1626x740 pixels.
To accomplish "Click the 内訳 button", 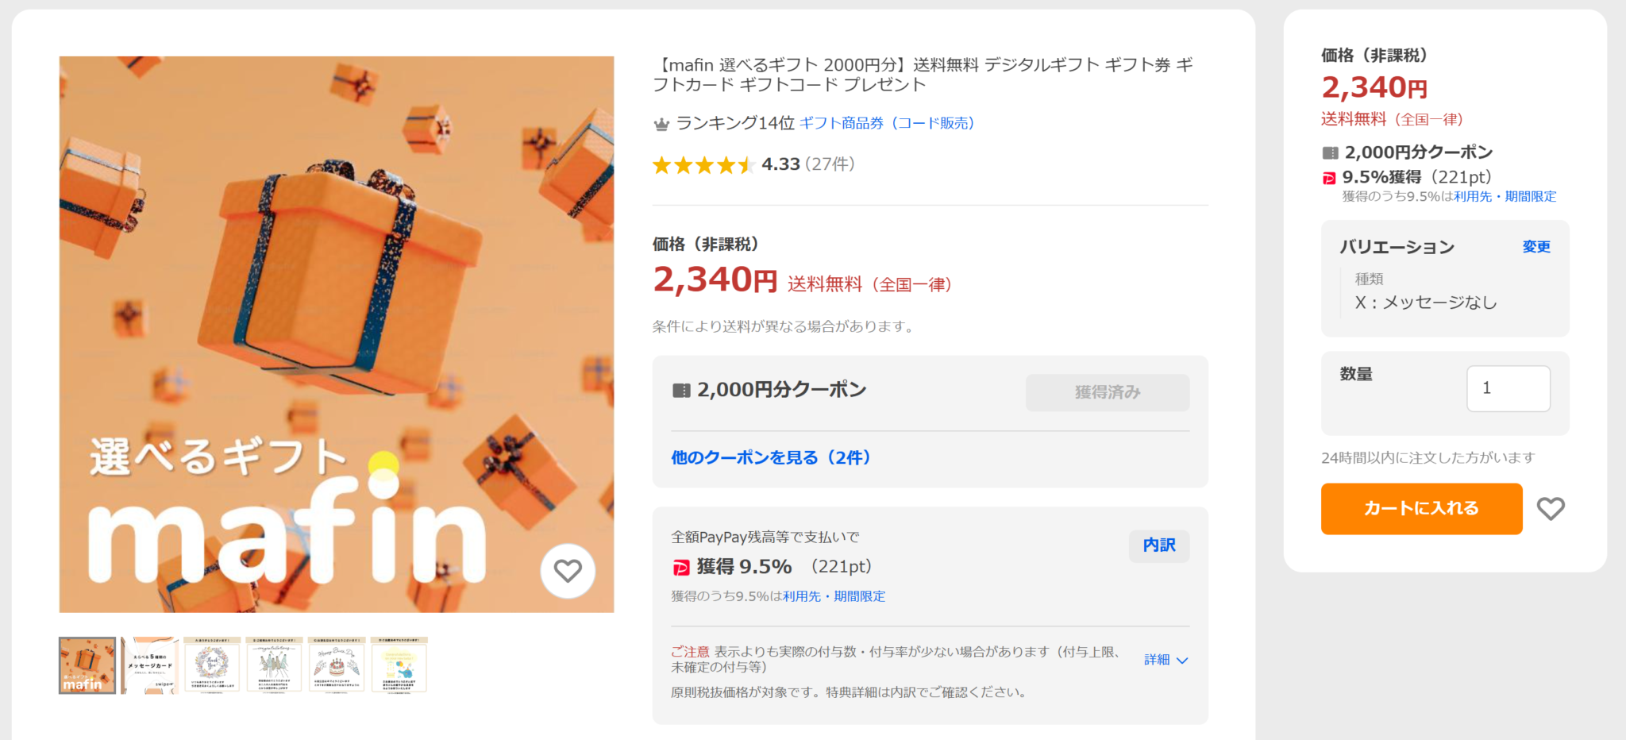I will pos(1159,546).
